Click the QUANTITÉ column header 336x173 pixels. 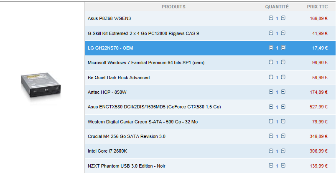pyautogui.click(x=277, y=7)
